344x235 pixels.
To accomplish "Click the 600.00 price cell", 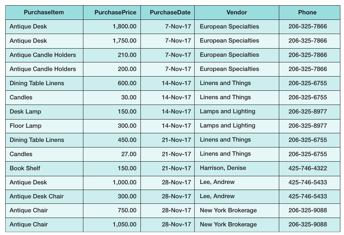I will click(127, 83).
